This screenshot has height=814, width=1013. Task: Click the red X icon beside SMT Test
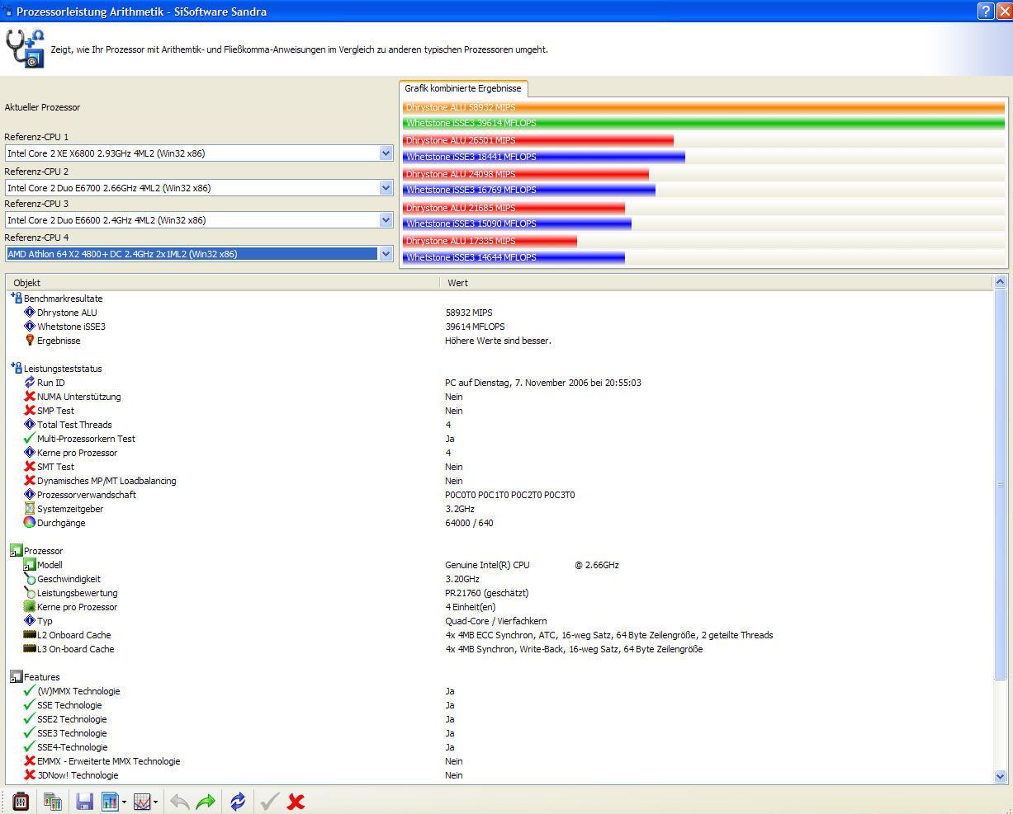point(30,467)
